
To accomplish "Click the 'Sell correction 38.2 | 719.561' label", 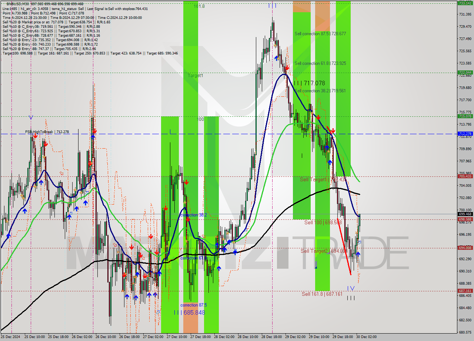I will (320, 91).
